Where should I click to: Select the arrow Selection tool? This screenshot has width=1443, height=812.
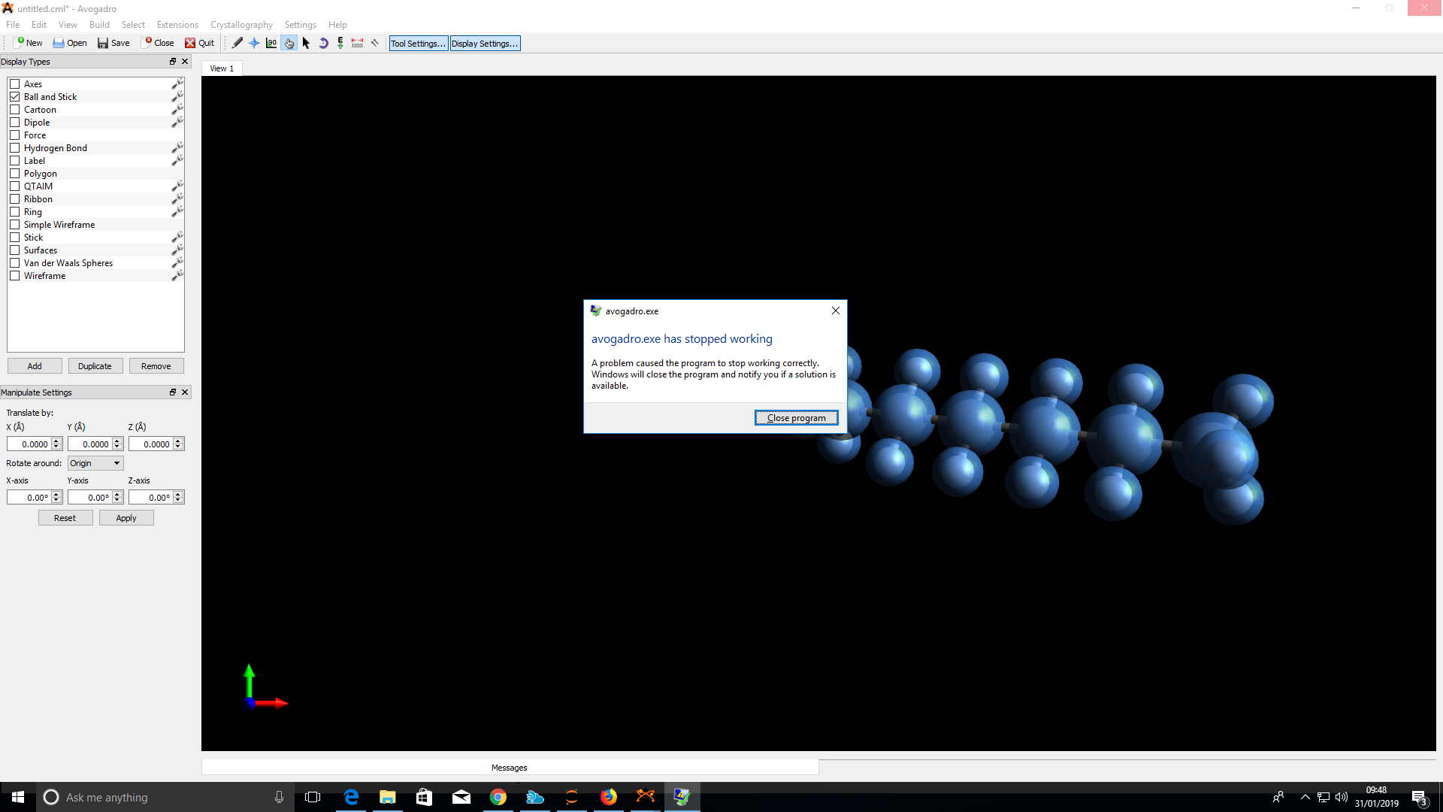point(306,43)
